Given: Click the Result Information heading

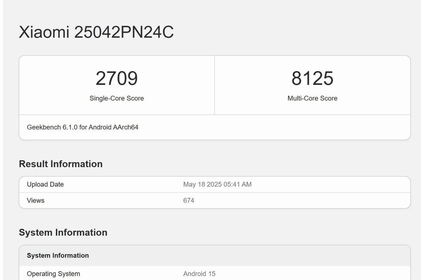Looking at the screenshot, I should pyautogui.click(x=61, y=164).
